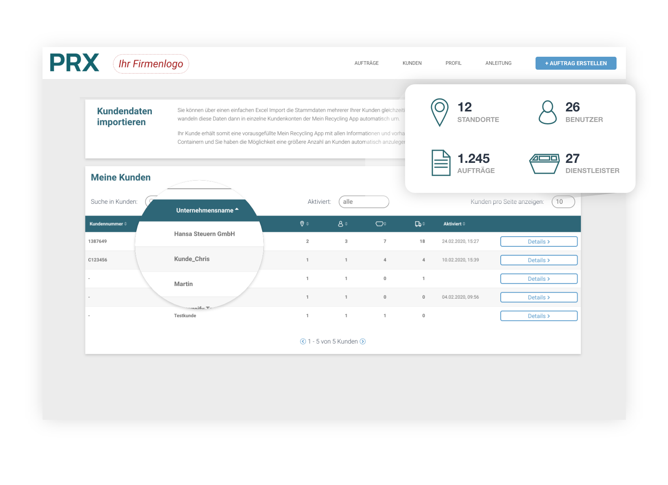668x485 pixels.
Task: Sort by Kundennummer column
Action: (x=108, y=224)
